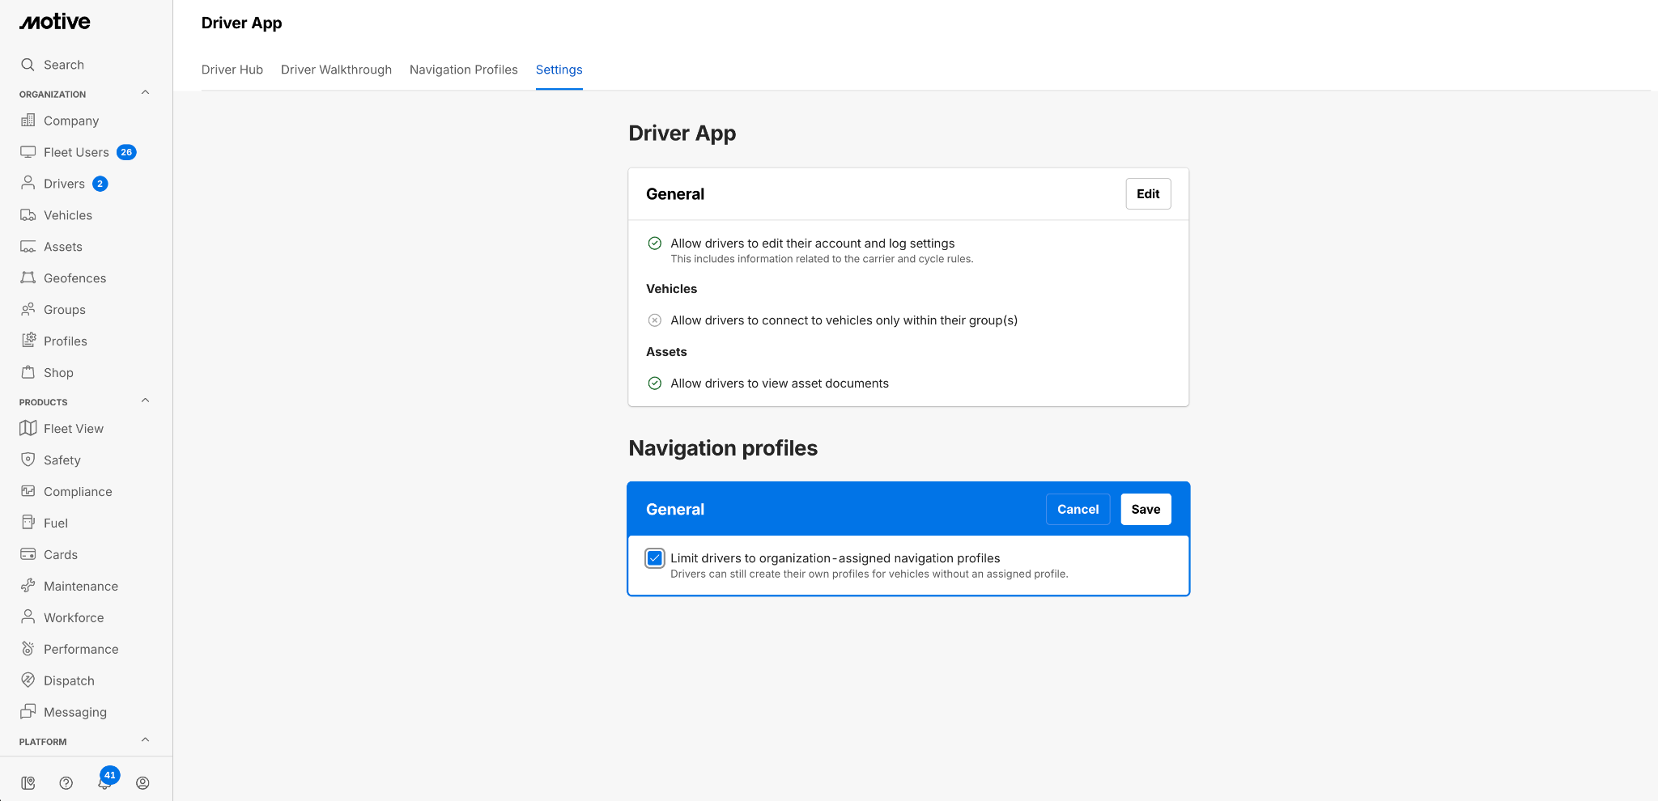The image size is (1658, 801).
Task: Switch to the Driver Walkthrough tab
Action: [336, 70]
